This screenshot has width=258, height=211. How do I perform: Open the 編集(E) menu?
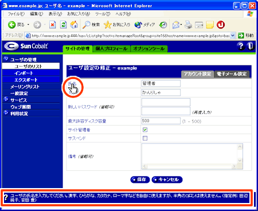[37, 14]
